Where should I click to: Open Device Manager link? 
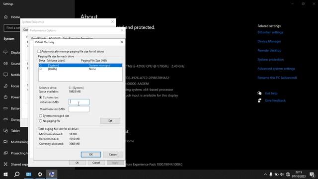[269, 41]
